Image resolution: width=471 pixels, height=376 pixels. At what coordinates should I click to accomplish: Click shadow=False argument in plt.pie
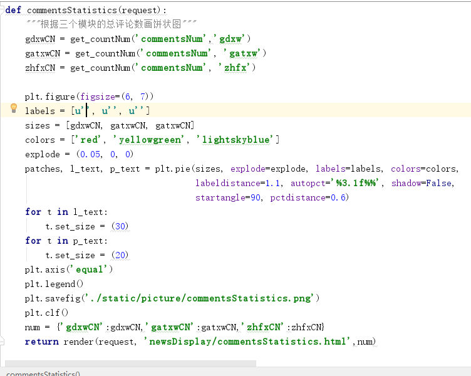pos(422,183)
